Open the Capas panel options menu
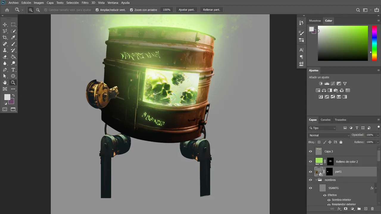Image resolution: width=381 pixels, height=214 pixels. [379, 119]
